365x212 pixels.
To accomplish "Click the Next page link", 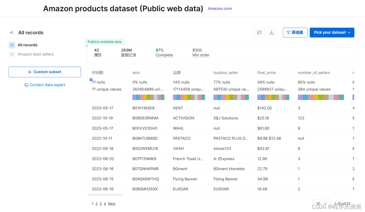I will pos(111,204).
